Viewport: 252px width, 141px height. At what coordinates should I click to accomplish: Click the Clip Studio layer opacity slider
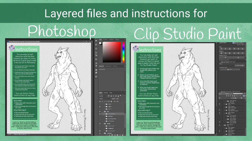coord(238,94)
